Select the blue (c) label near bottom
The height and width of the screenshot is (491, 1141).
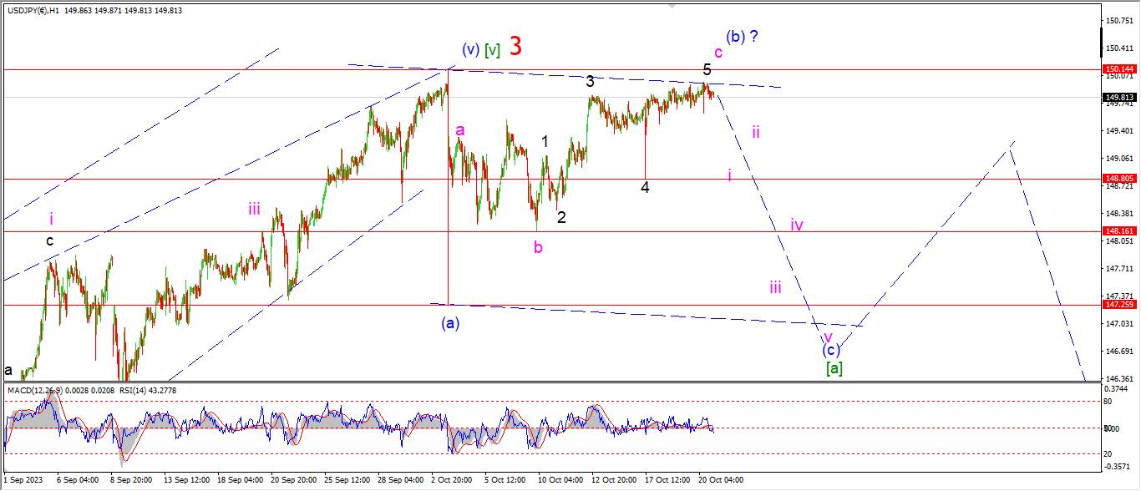coord(832,351)
